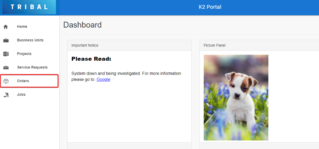Screen dimensions: 319x149
Task: Go to Home via its text label
Action: point(22,27)
